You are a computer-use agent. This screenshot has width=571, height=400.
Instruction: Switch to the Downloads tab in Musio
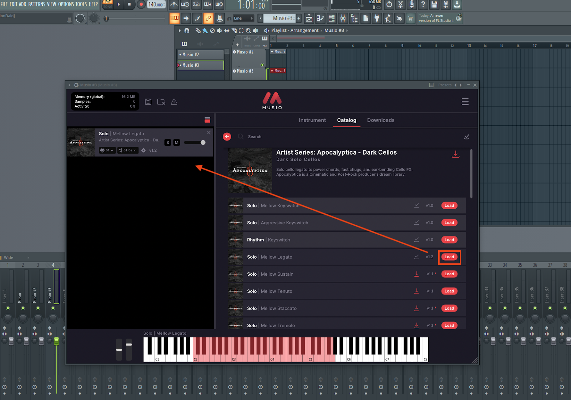381,120
